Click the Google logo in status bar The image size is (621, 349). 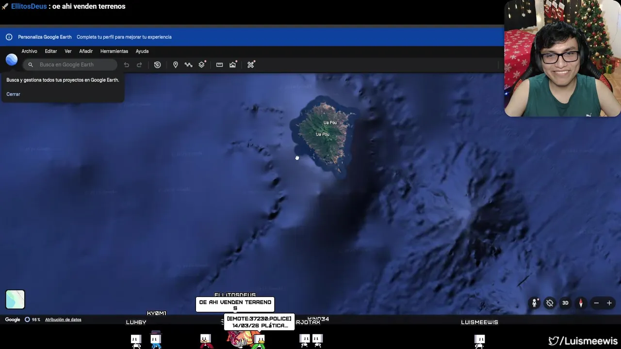coord(13,319)
